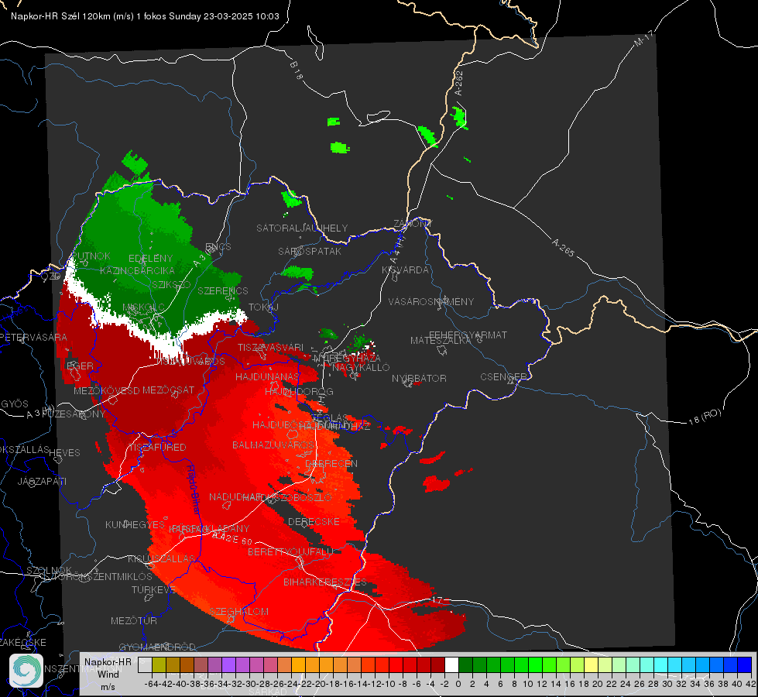Click the TISZAFURED city label

(x=157, y=448)
